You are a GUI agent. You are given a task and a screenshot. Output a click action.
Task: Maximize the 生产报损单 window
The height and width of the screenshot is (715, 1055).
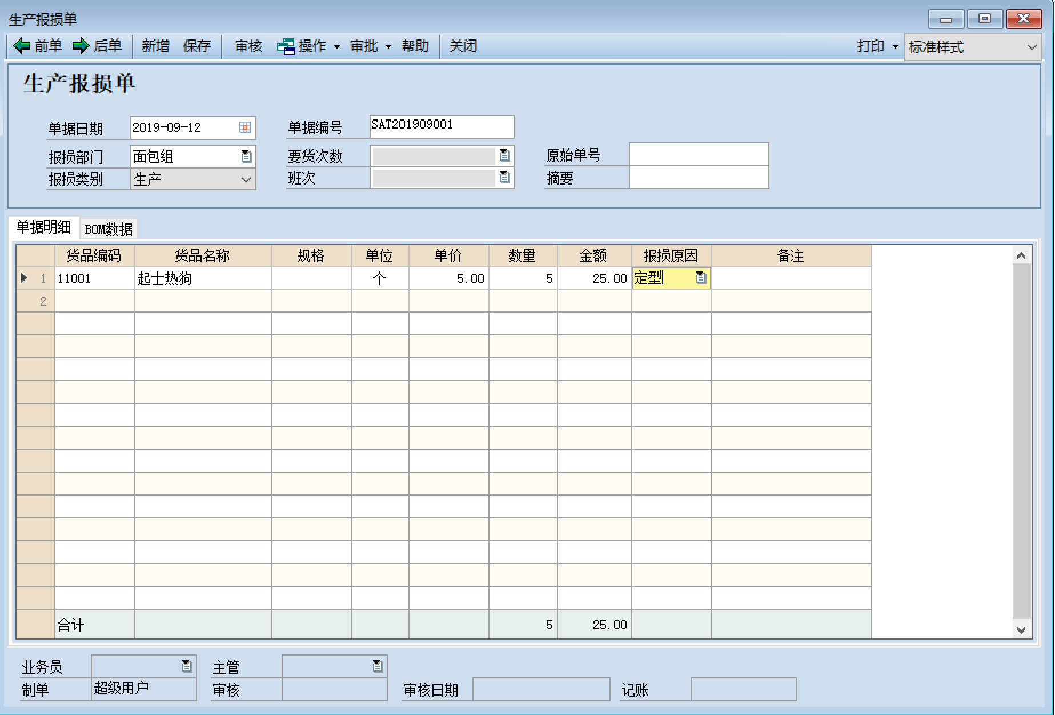[985, 19]
